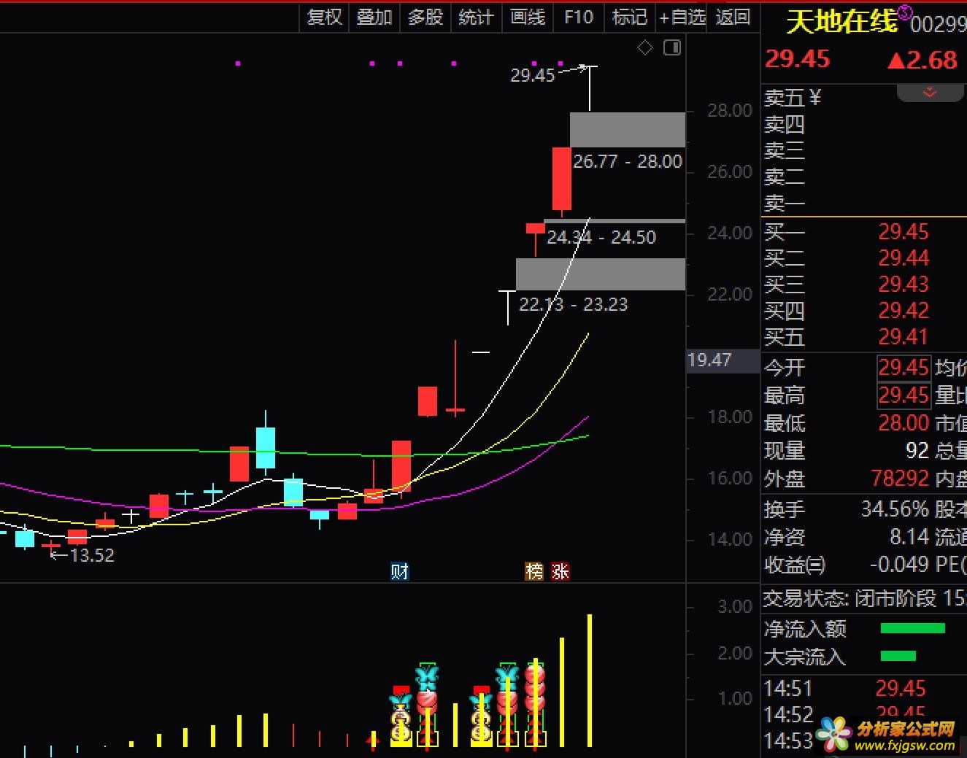Open the 复权 menu
Image resolution: width=967 pixels, height=758 pixels.
pyautogui.click(x=325, y=17)
